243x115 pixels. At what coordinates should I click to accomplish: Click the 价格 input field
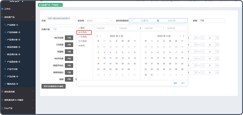point(211,21)
